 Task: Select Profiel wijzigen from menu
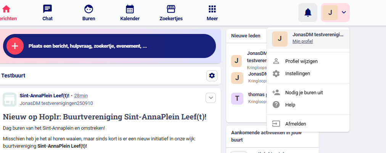[x=301, y=61]
